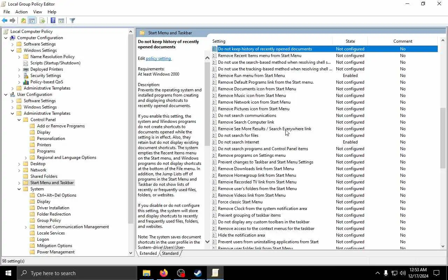
Task: Sort by the Setting column header
Action: pos(271,41)
